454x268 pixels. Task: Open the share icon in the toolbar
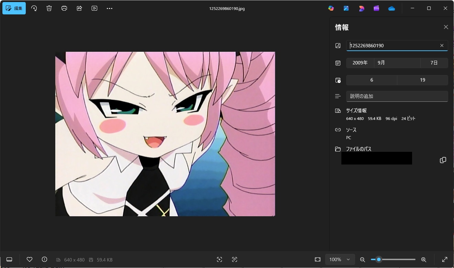(79, 8)
